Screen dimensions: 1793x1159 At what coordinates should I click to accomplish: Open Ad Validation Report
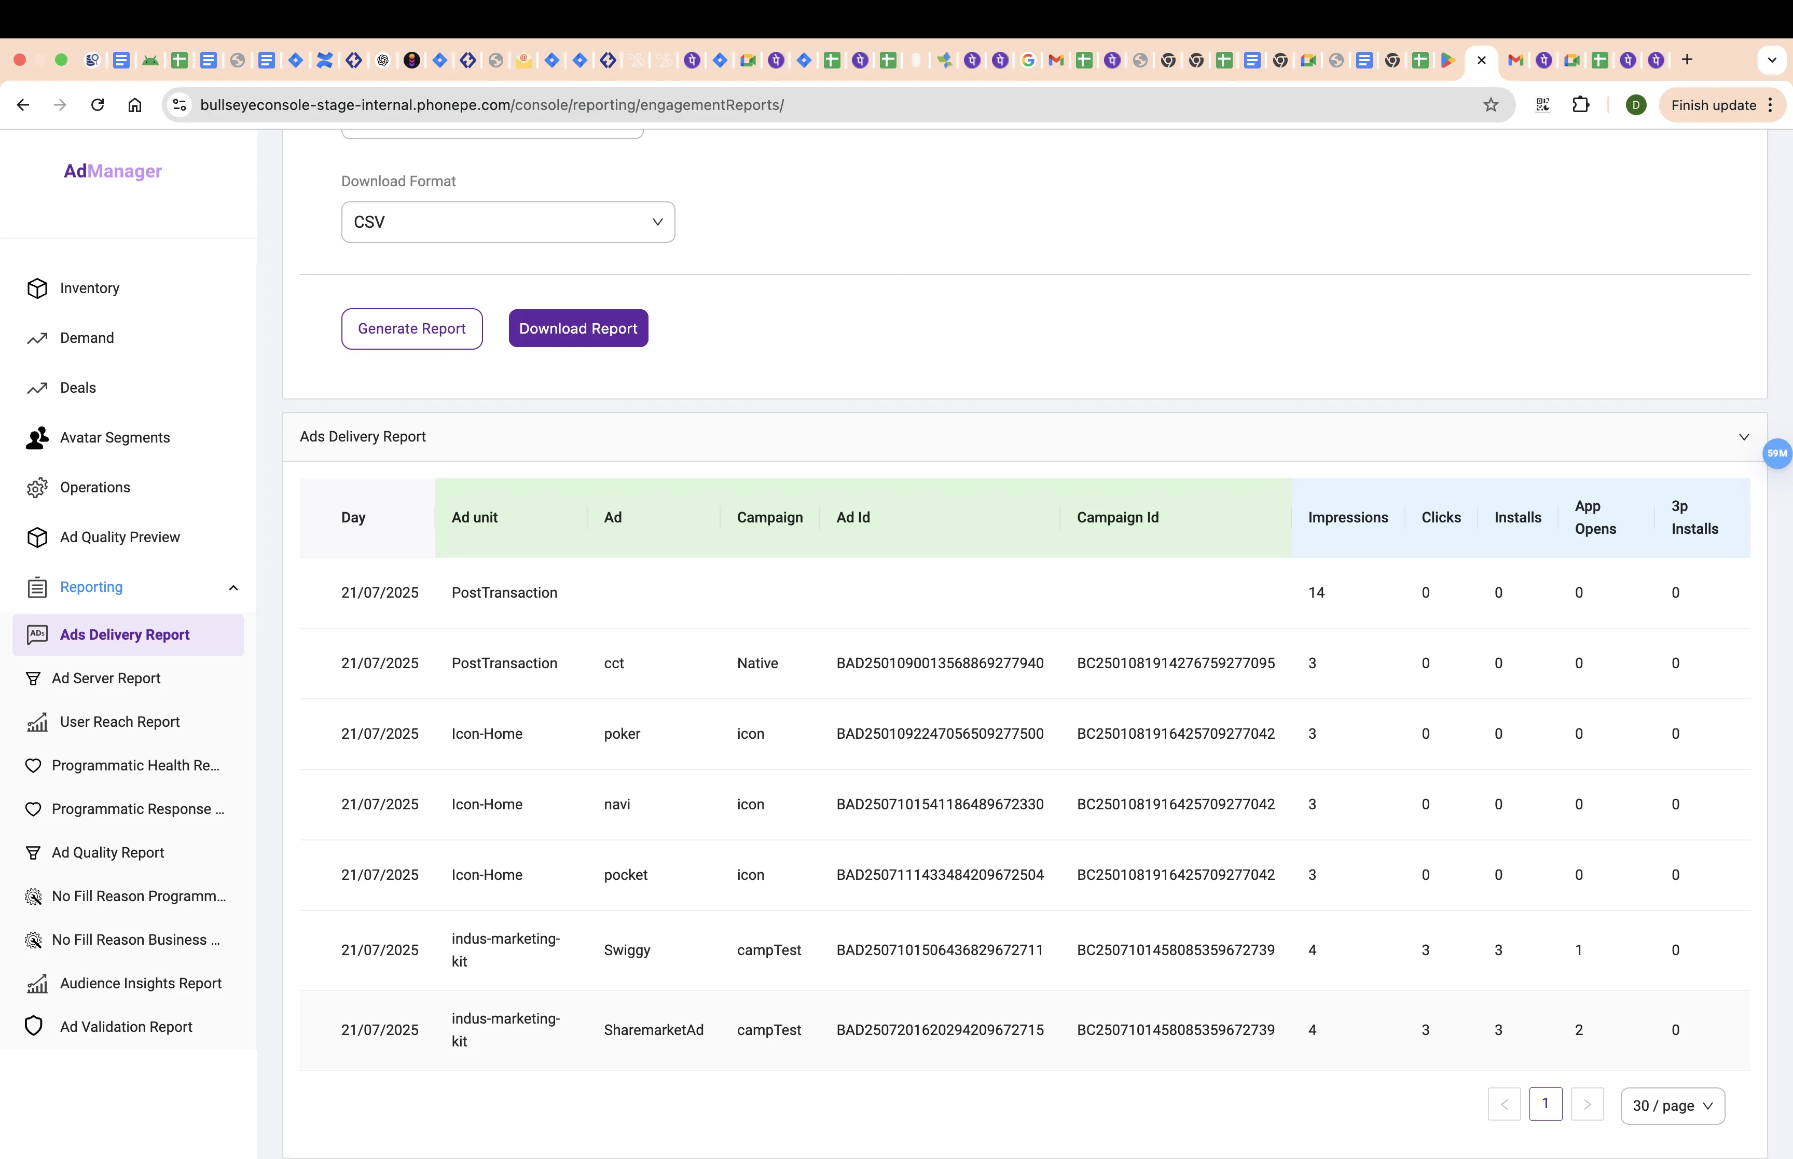(x=126, y=1027)
